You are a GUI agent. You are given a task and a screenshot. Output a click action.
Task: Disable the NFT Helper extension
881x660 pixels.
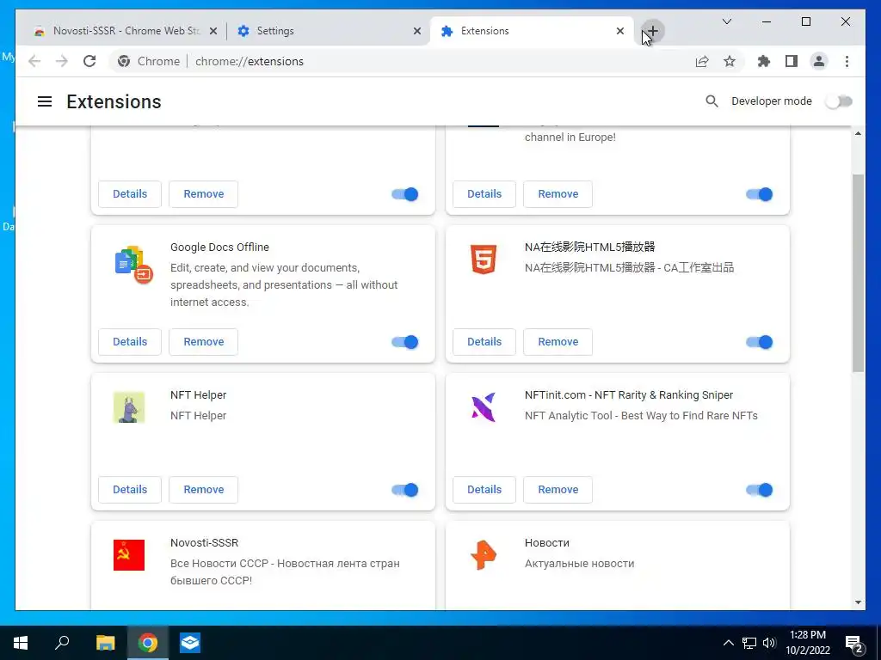(x=405, y=490)
